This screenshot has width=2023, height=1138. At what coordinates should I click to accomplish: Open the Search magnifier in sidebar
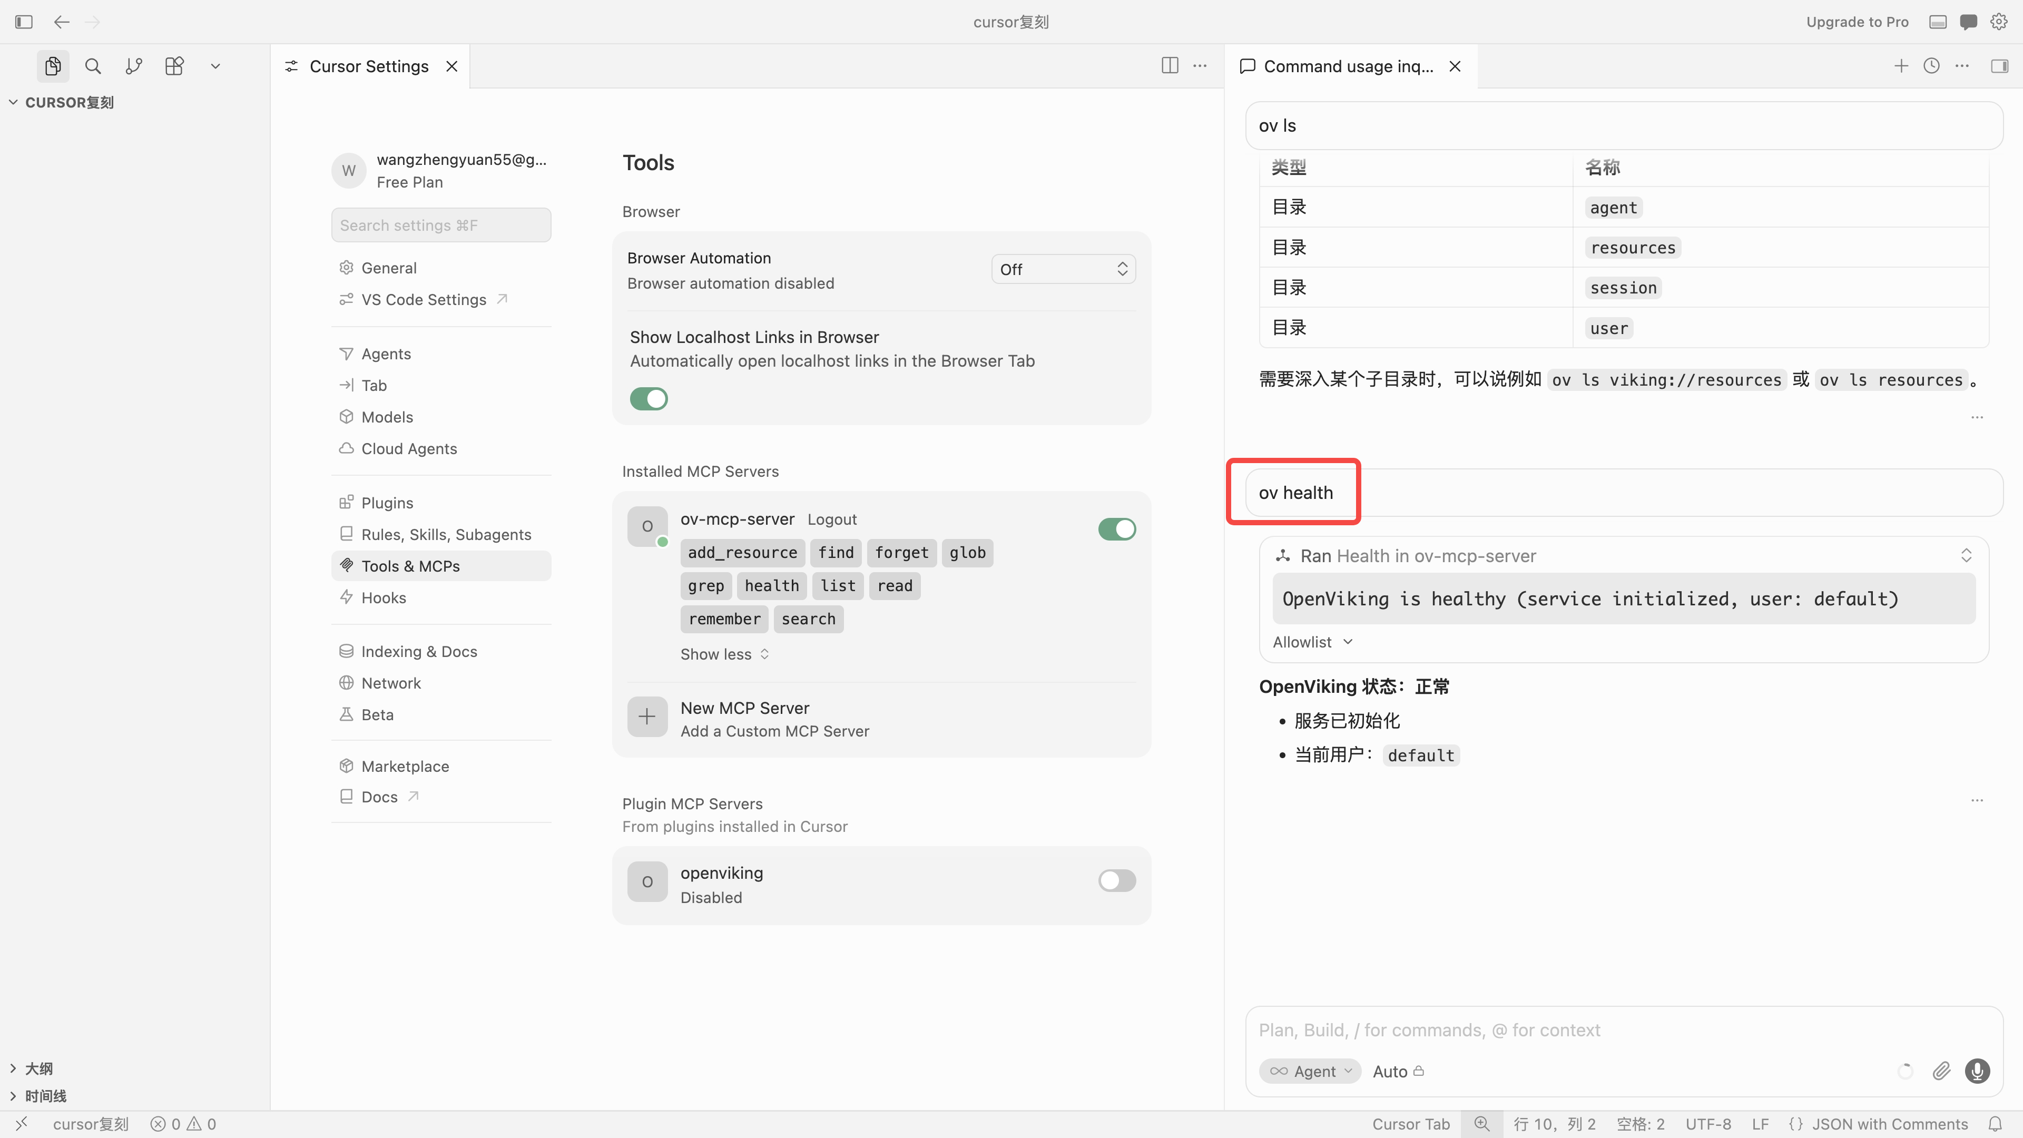93,66
